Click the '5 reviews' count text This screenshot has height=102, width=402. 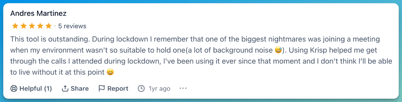tap(72, 26)
